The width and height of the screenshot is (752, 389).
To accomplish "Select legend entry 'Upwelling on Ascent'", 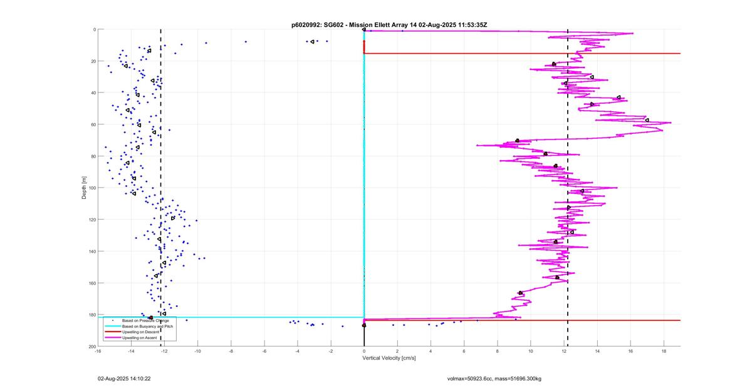I will tap(140, 337).
